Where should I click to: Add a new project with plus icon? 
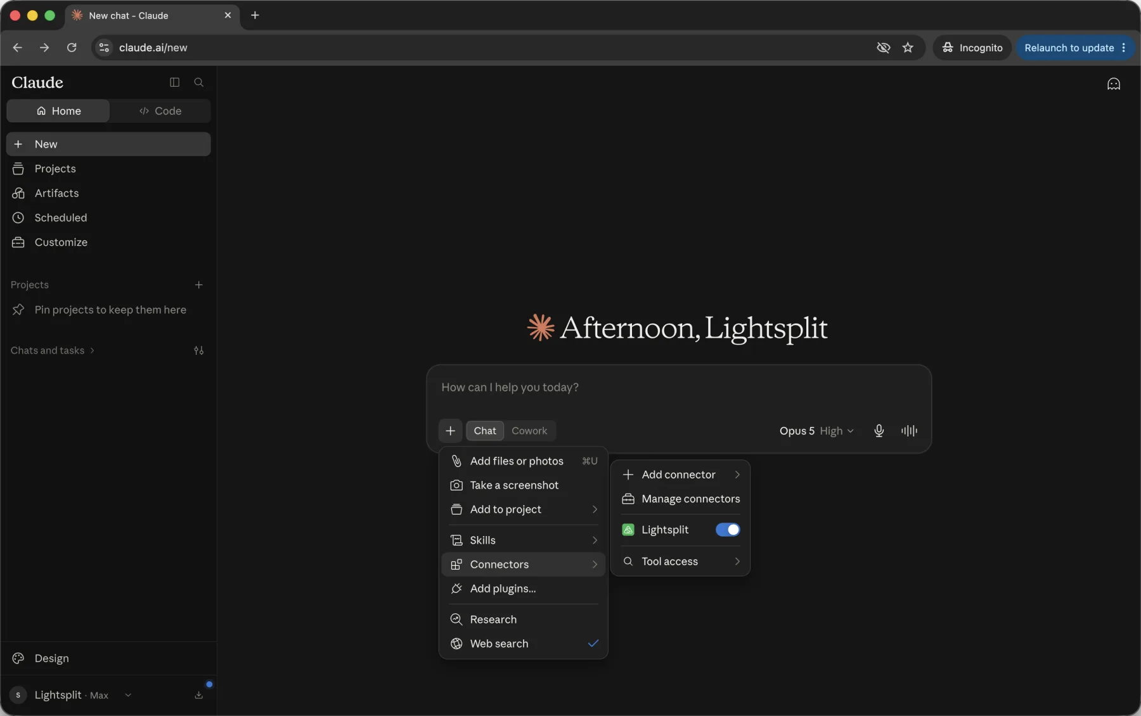pyautogui.click(x=198, y=285)
